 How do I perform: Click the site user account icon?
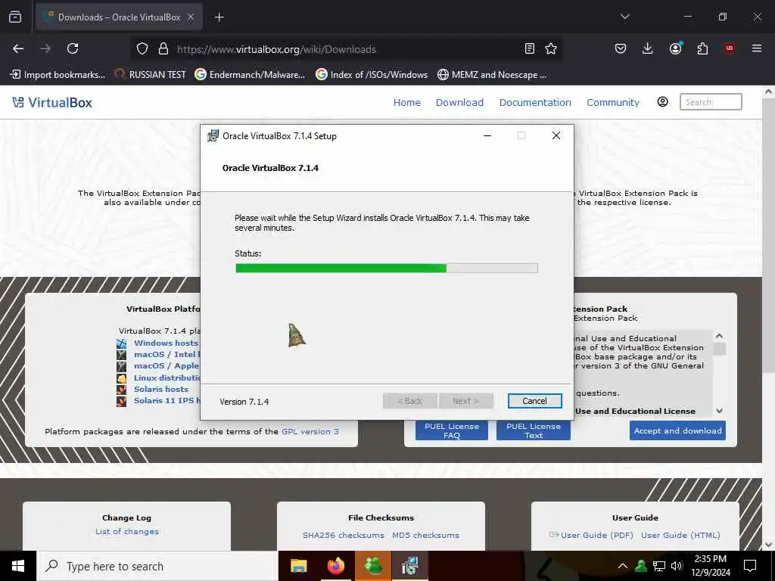click(663, 102)
